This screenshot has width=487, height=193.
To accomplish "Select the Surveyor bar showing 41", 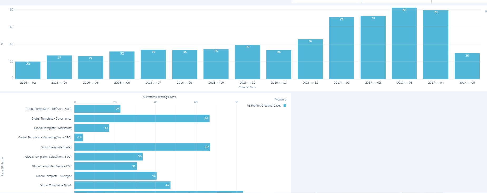I will (115, 176).
